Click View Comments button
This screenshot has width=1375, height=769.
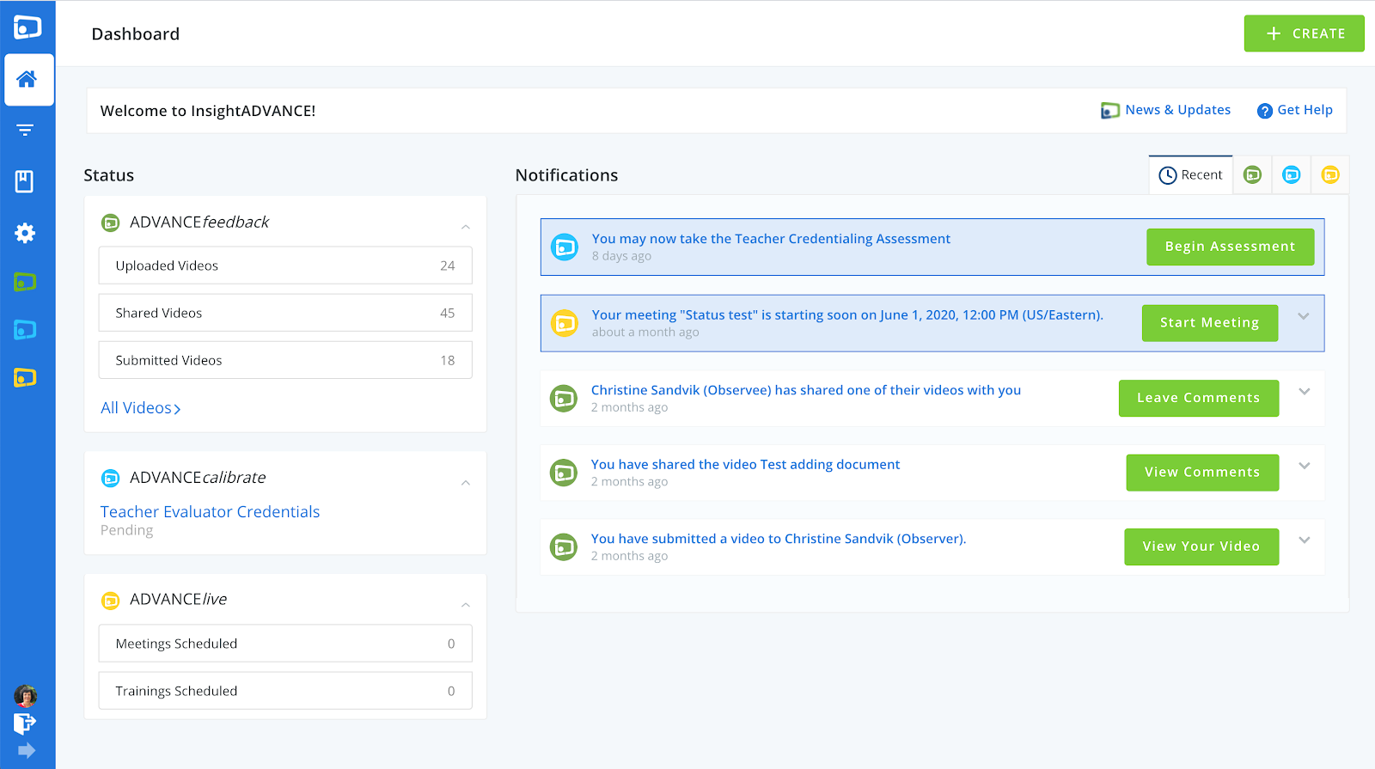coord(1202,473)
